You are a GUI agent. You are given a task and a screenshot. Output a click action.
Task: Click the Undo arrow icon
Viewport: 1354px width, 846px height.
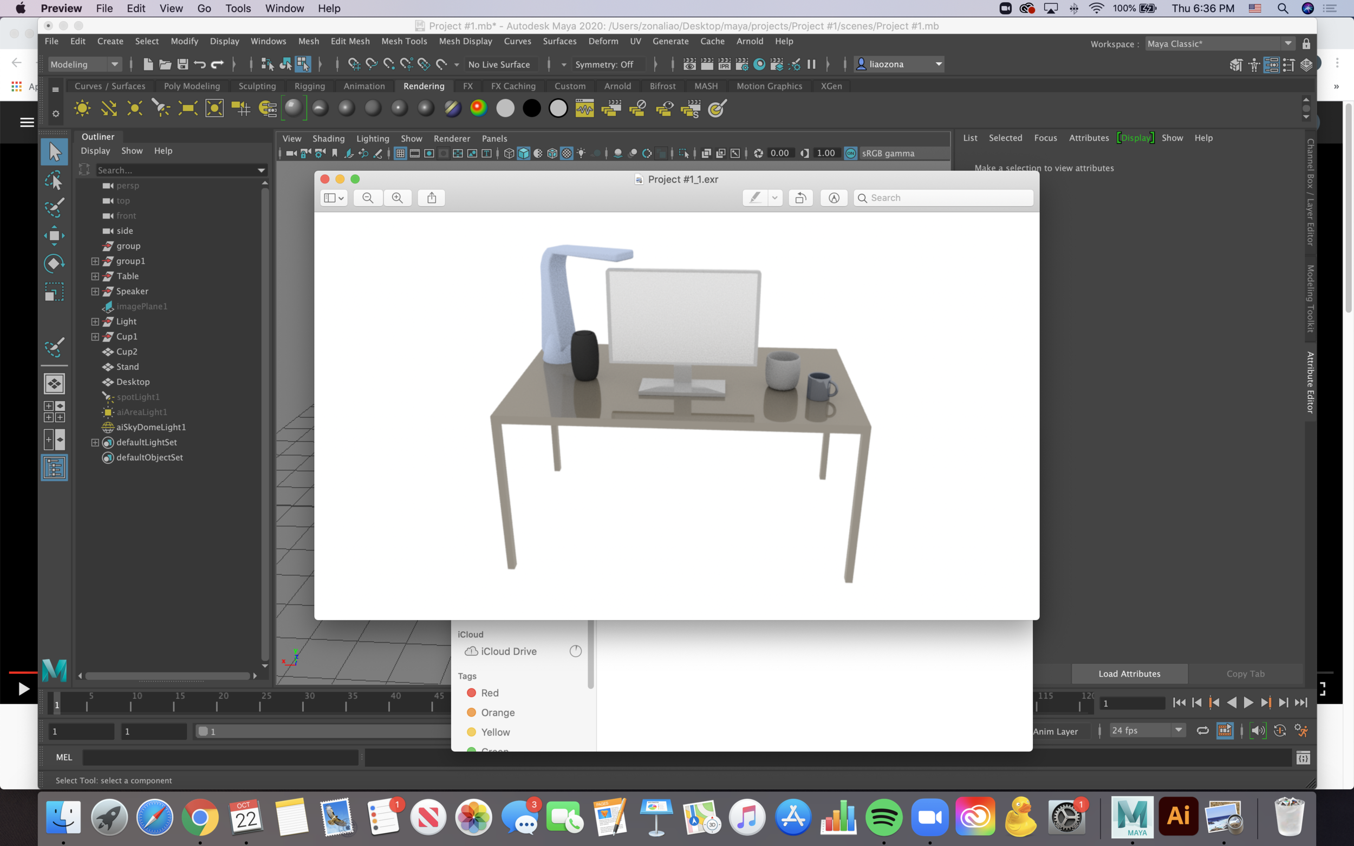[x=200, y=64]
